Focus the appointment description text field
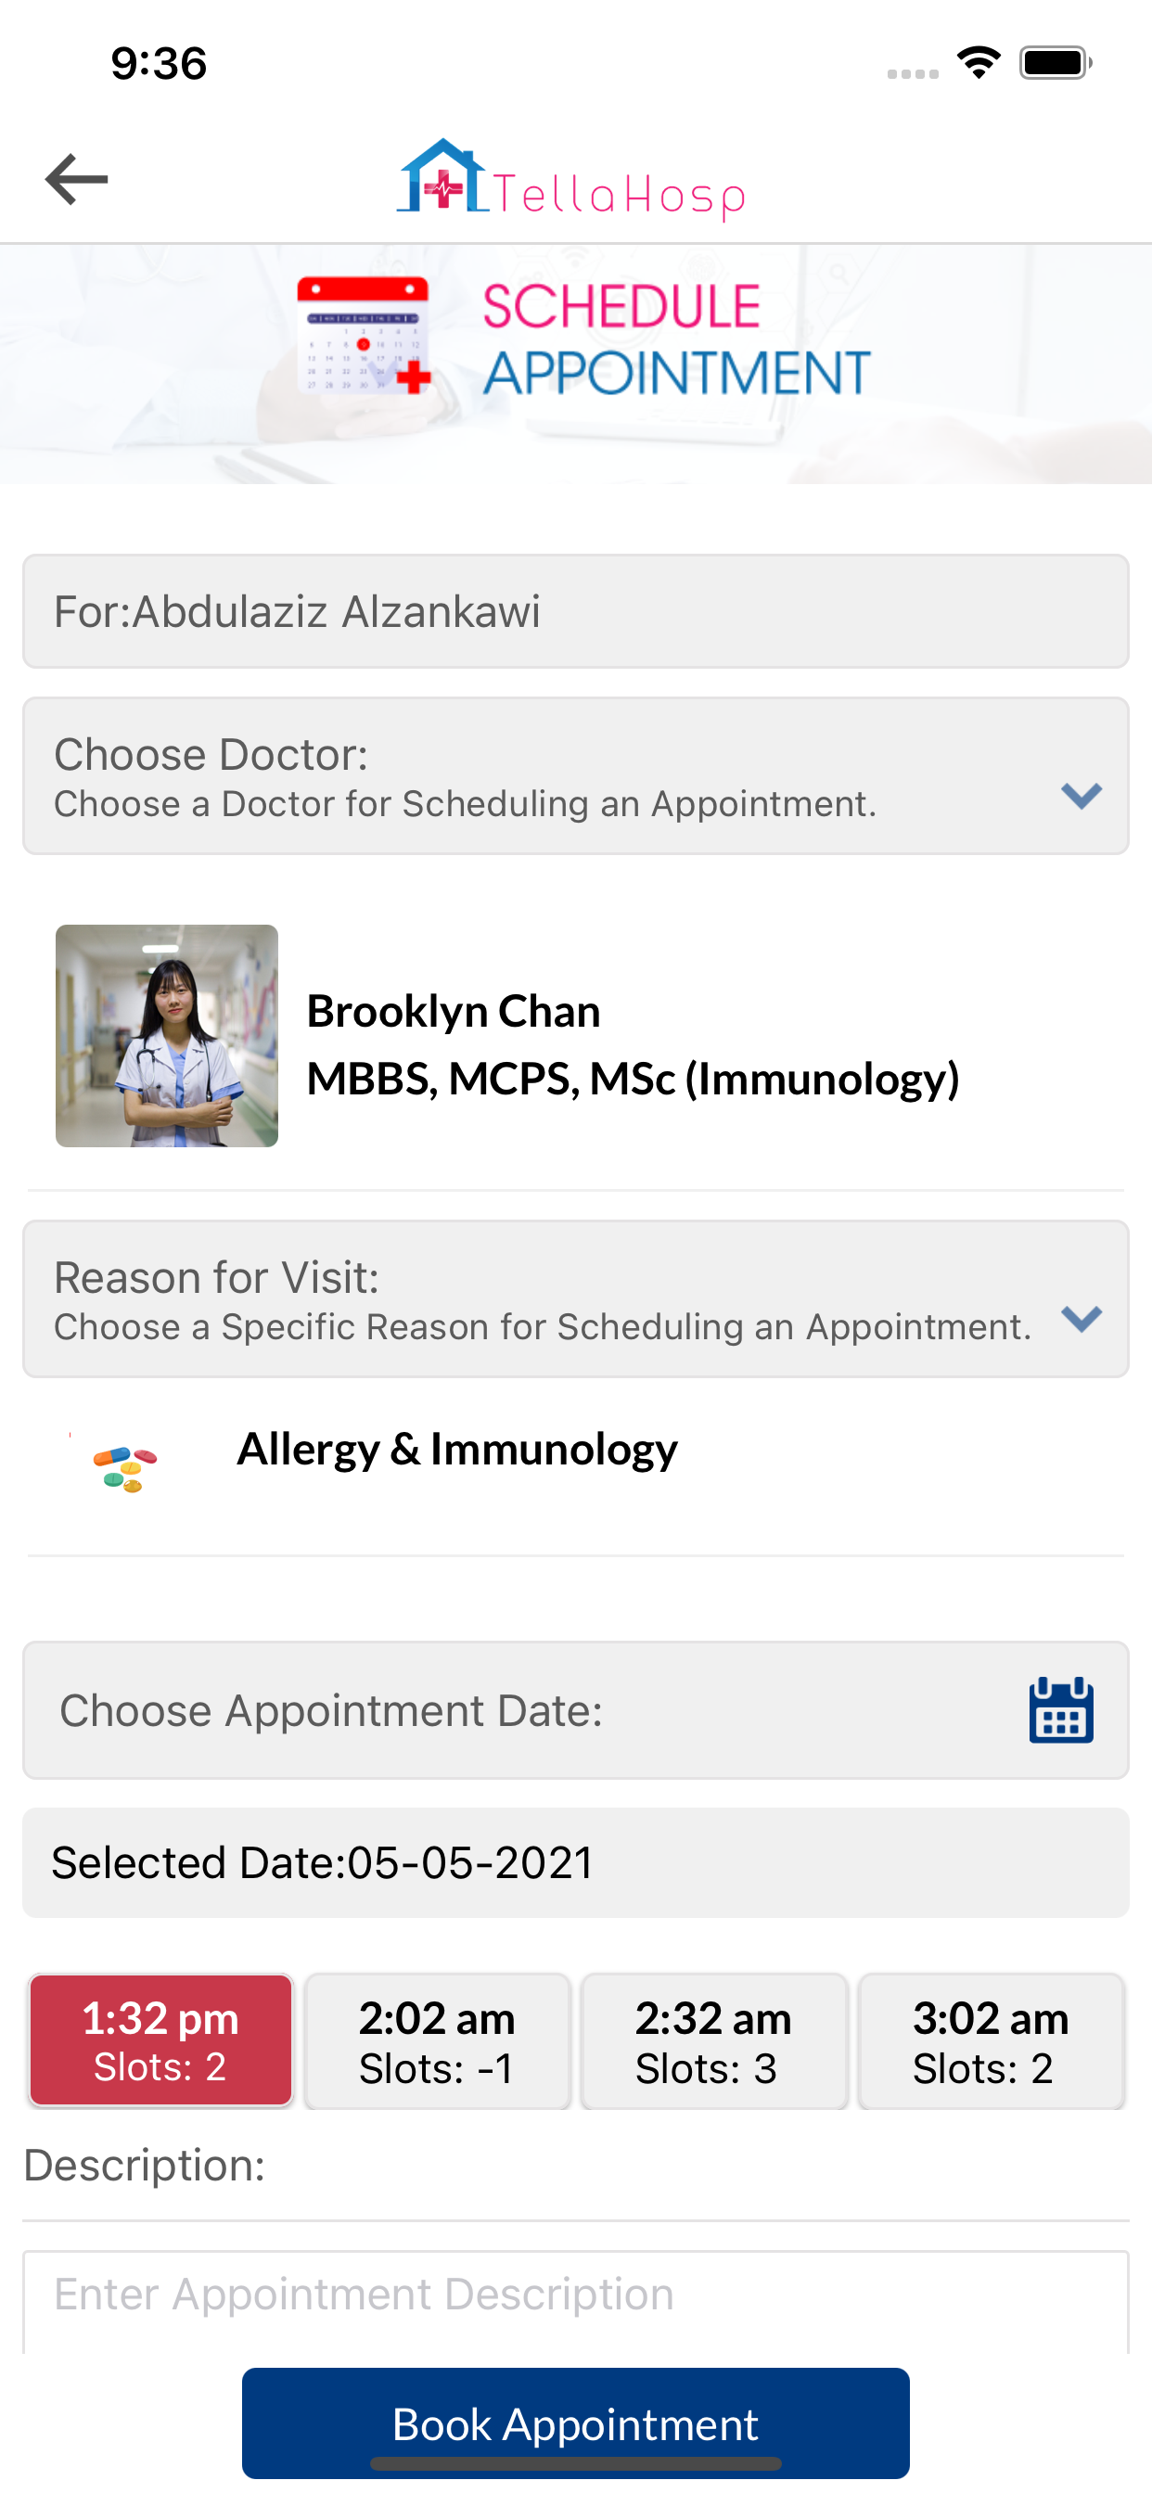The width and height of the screenshot is (1152, 2493). [x=575, y=2296]
